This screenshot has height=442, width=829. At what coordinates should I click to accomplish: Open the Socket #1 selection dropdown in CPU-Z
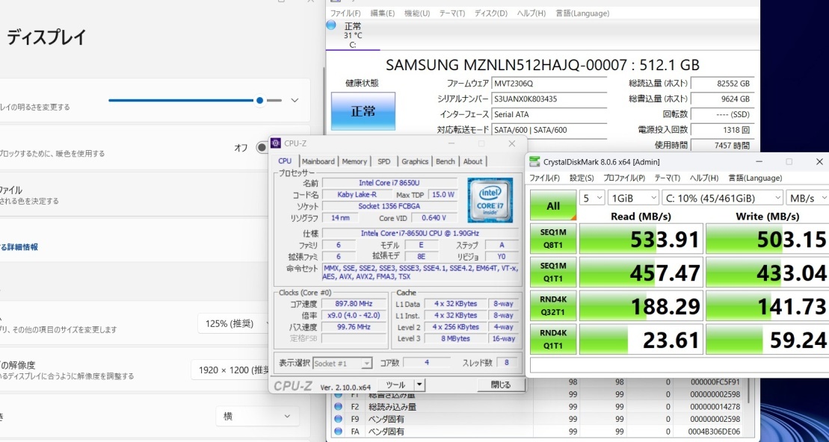[x=343, y=364]
